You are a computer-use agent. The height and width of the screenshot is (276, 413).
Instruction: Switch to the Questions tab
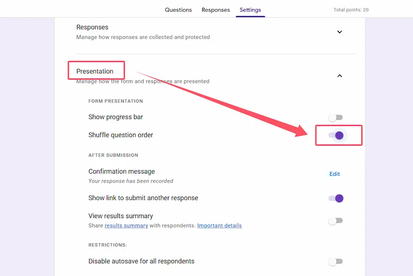click(x=179, y=10)
